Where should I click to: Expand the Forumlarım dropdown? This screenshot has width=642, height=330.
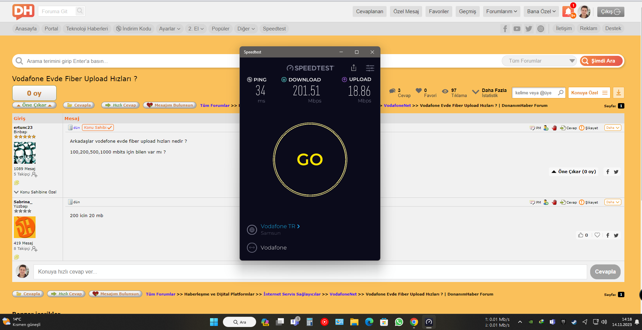coord(502,11)
